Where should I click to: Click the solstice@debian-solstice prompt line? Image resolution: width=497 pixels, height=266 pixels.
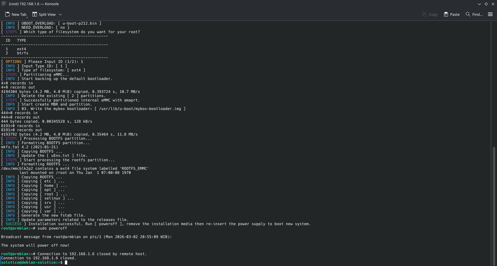pyautogui.click(x=32, y=262)
